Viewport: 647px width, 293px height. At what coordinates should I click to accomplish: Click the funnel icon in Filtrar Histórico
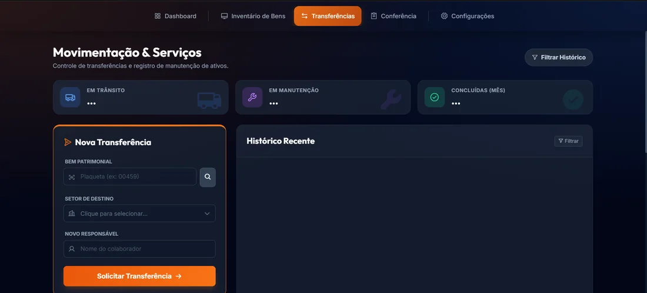tap(535, 57)
